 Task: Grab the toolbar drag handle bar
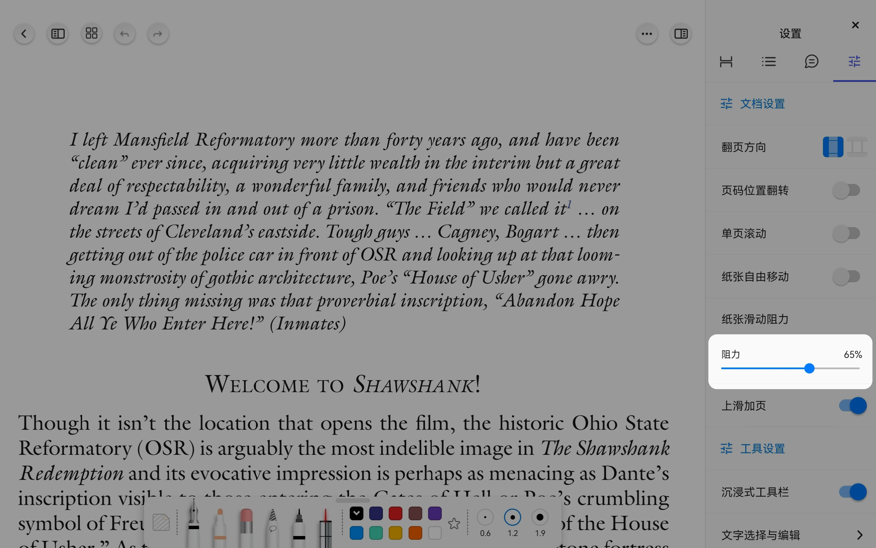[x=352, y=500]
